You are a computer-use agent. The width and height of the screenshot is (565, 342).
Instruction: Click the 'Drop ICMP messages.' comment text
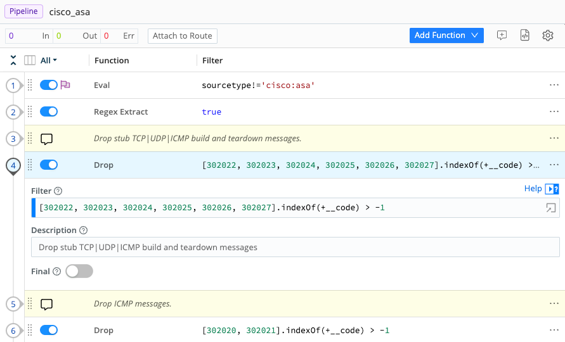(133, 304)
